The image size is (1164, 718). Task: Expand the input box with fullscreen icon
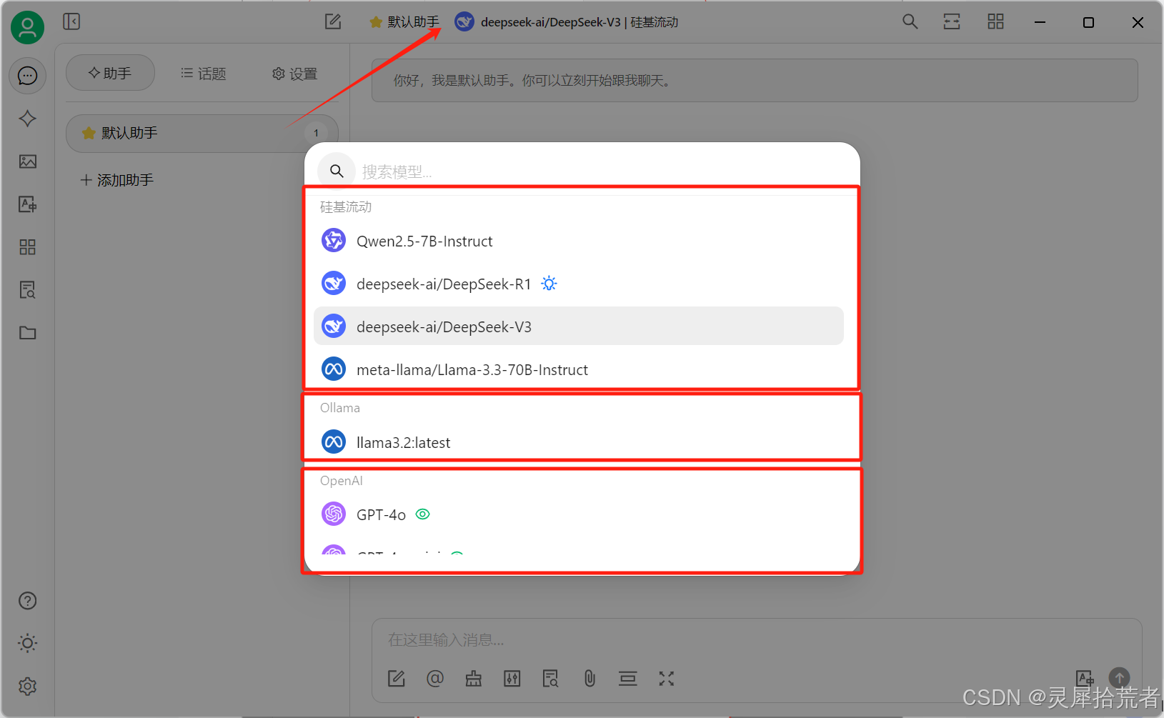(667, 679)
